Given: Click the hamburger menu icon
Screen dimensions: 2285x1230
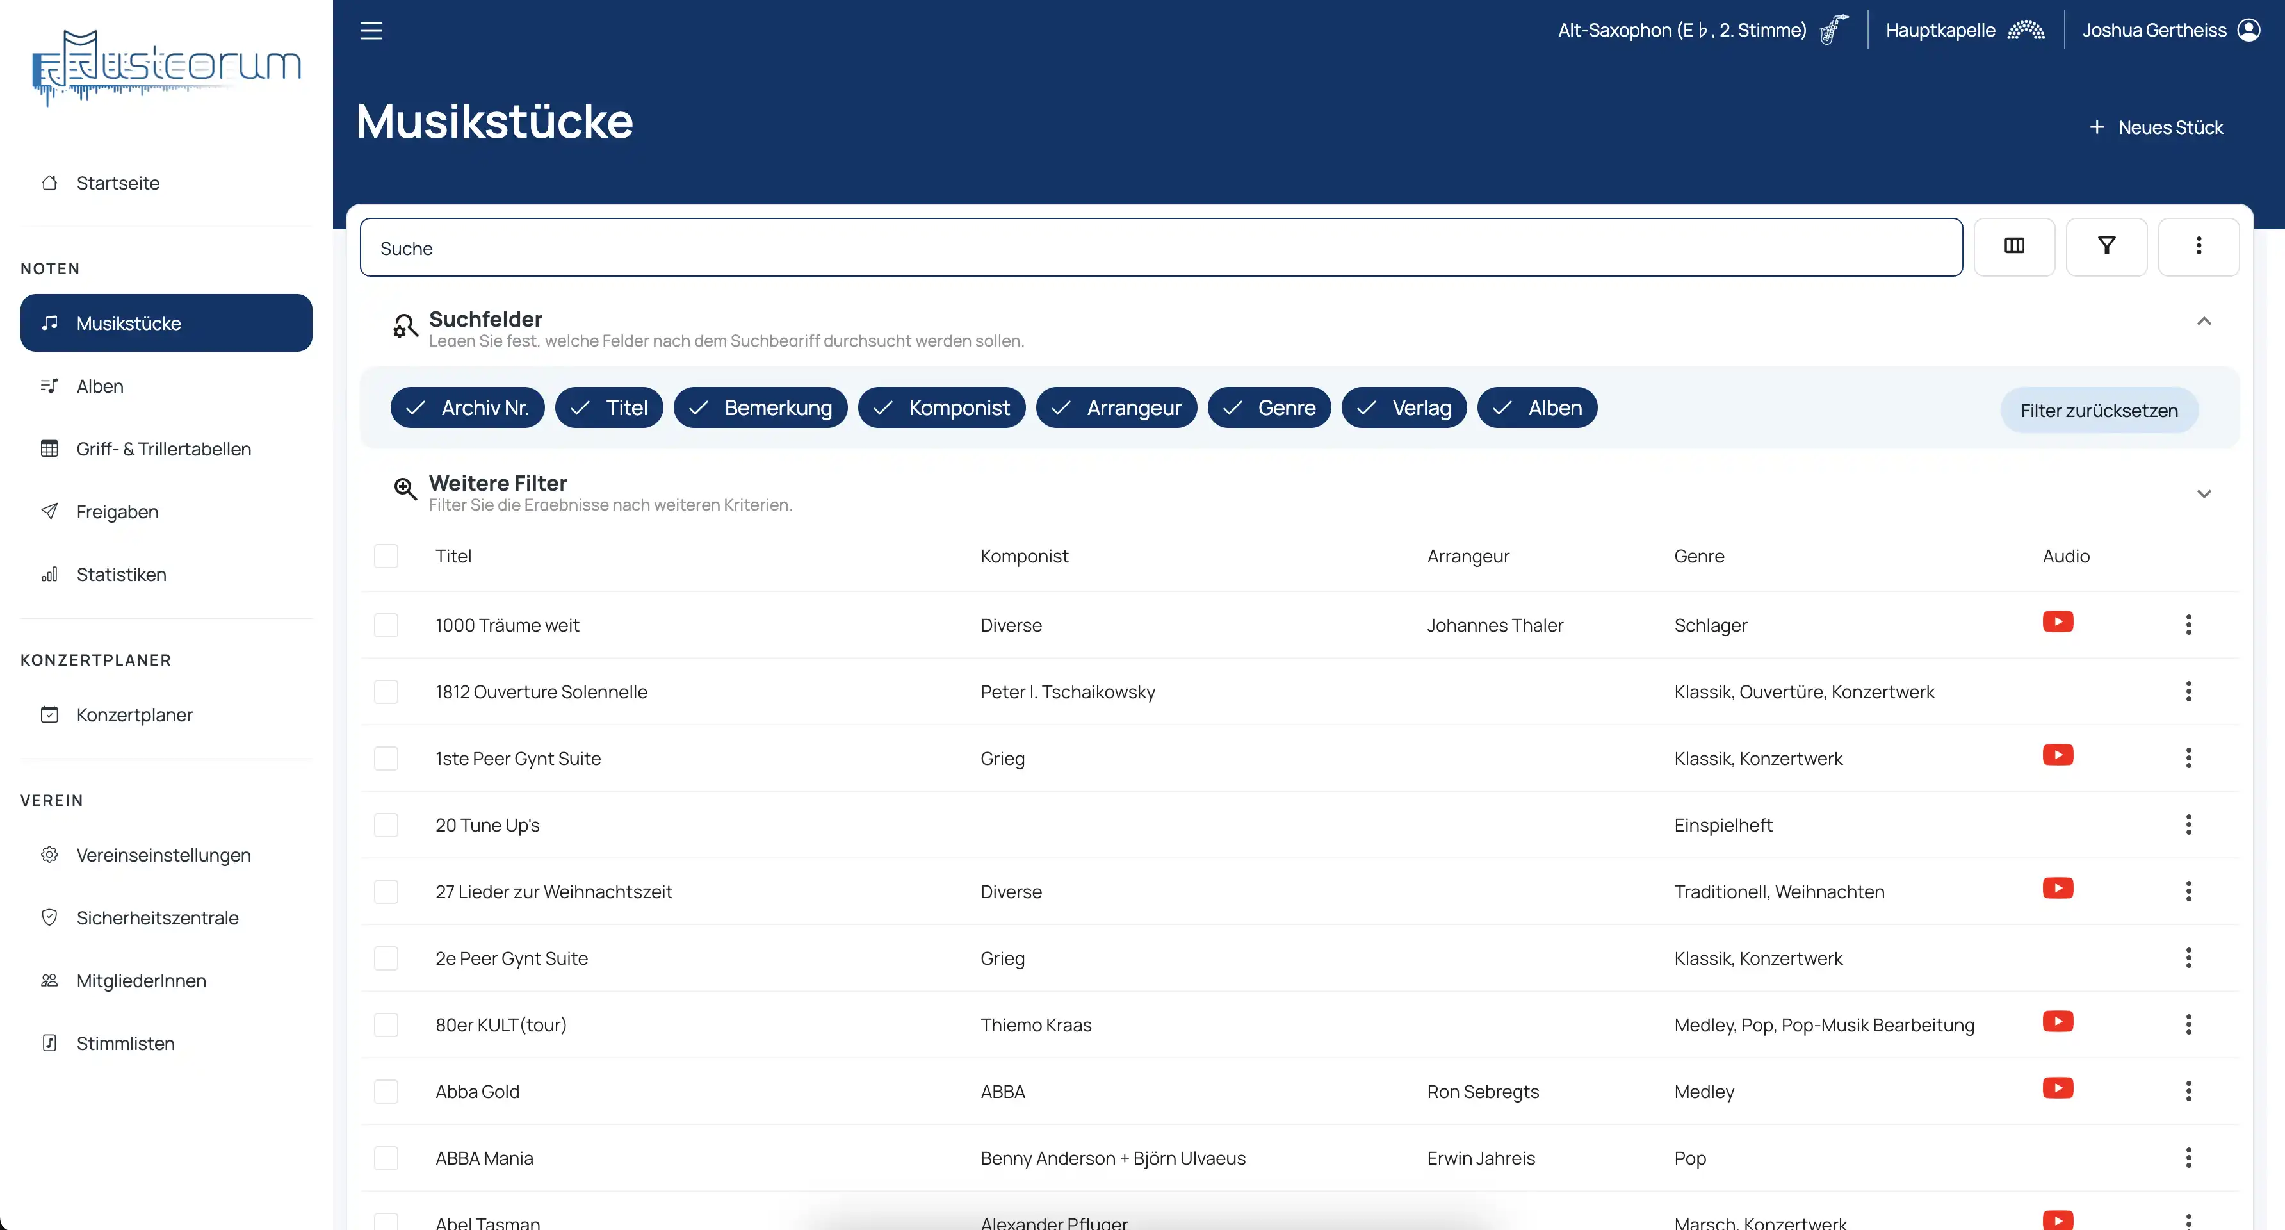Looking at the screenshot, I should [371, 31].
